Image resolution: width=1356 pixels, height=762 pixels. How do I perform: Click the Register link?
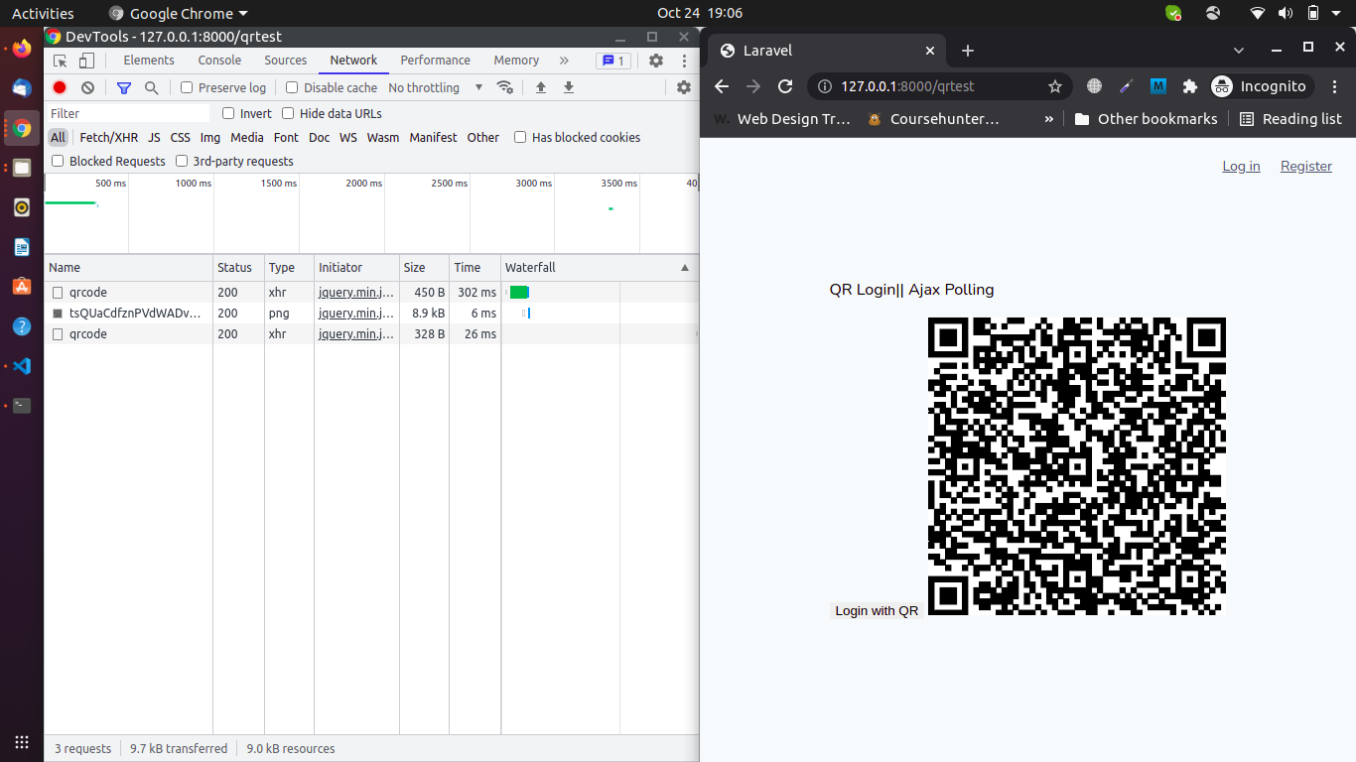click(x=1306, y=166)
